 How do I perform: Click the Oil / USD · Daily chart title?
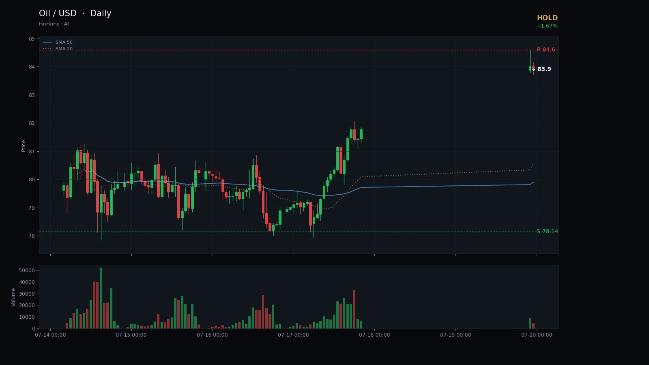(x=75, y=14)
